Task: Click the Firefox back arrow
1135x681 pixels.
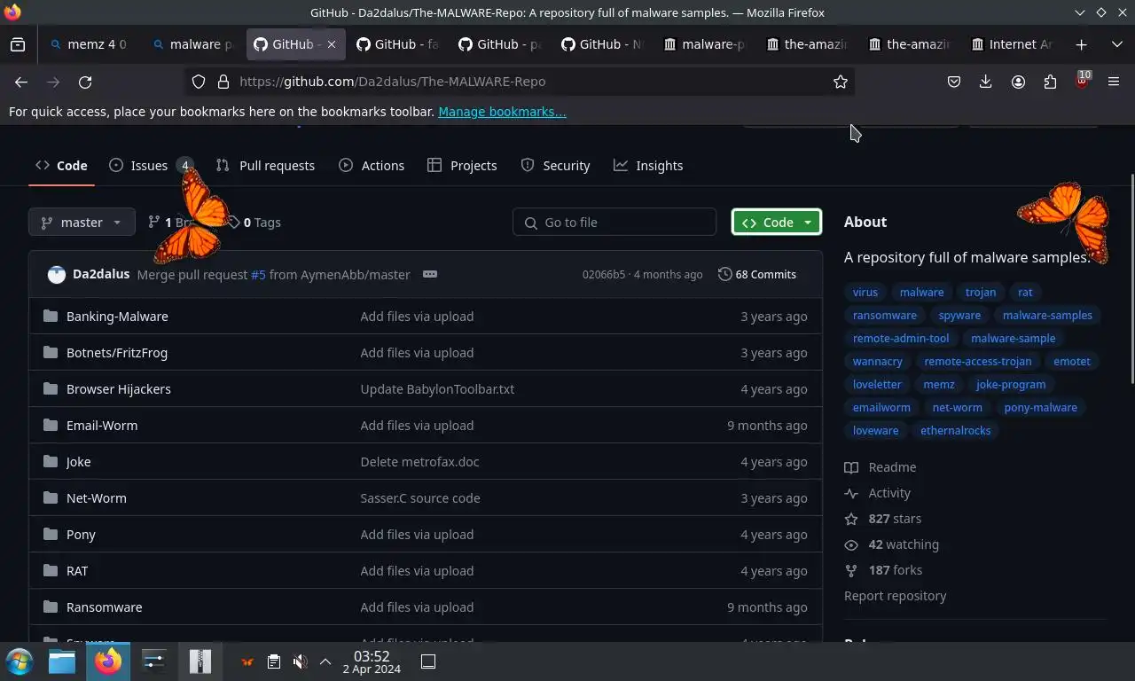Action: [x=21, y=82]
